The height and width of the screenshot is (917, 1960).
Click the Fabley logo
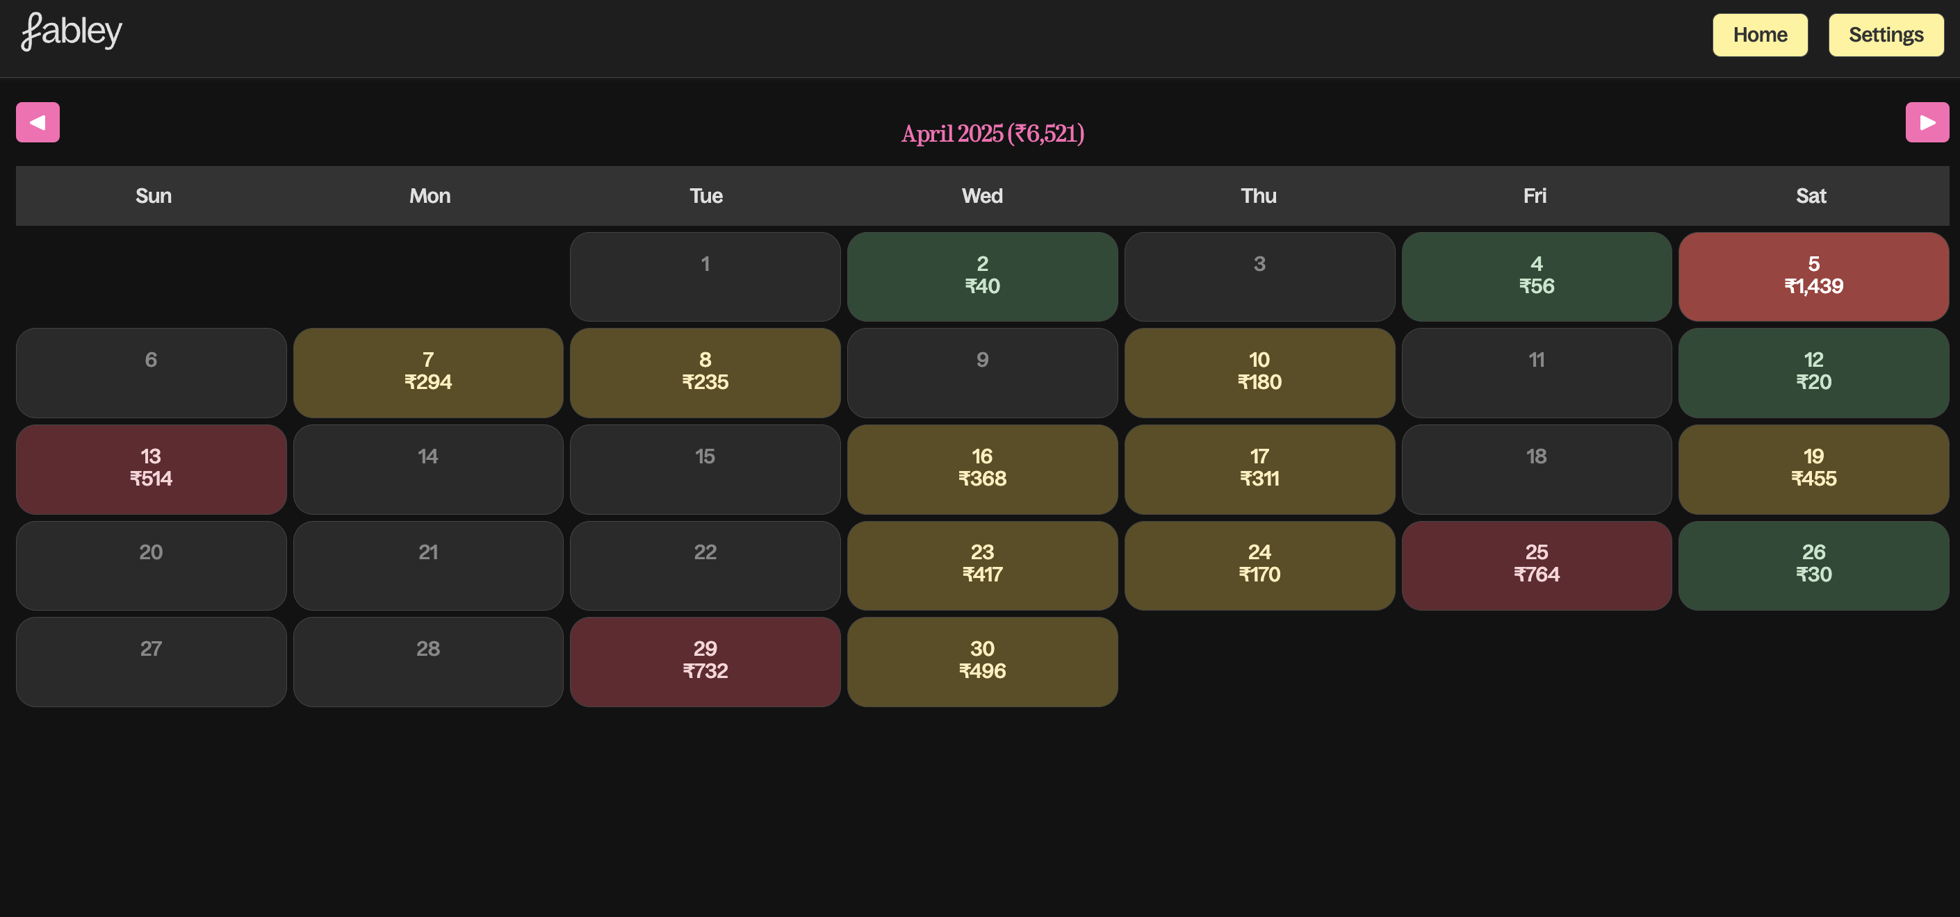click(x=72, y=32)
